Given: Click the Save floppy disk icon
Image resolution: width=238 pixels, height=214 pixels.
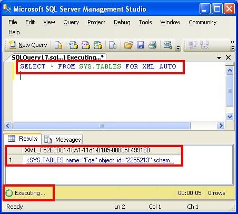Looking at the screenshot, I should tap(141, 45).
